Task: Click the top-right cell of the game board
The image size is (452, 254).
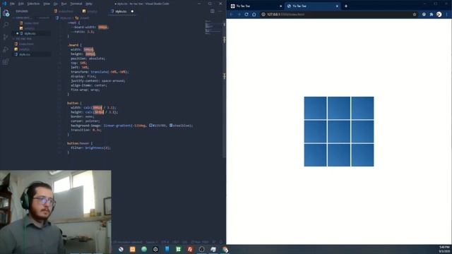Action: click(x=362, y=108)
